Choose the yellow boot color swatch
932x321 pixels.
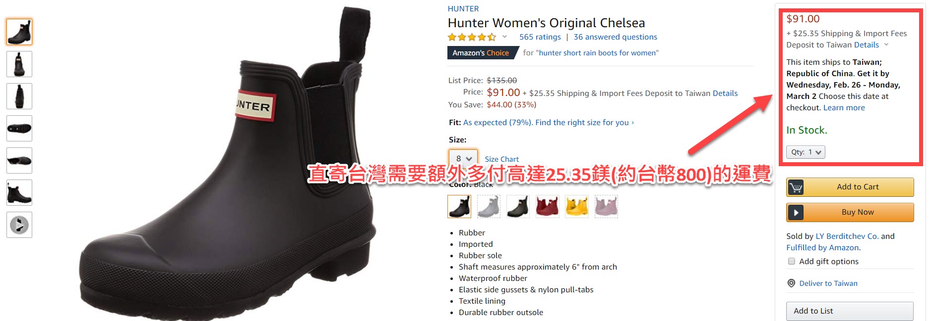[577, 206]
